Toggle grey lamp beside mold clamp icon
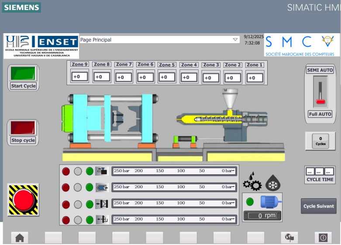 click(78, 204)
